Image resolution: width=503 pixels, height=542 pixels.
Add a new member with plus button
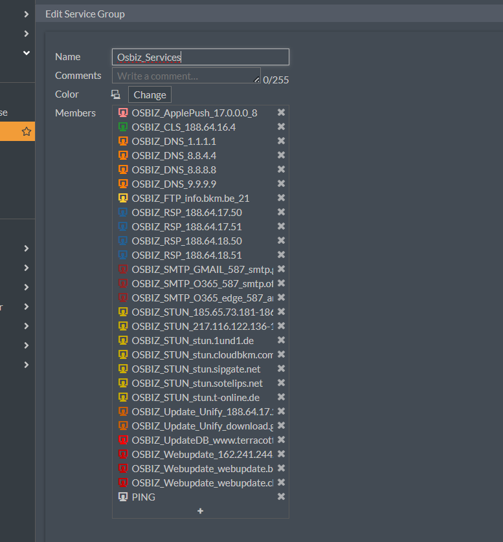[x=200, y=511]
